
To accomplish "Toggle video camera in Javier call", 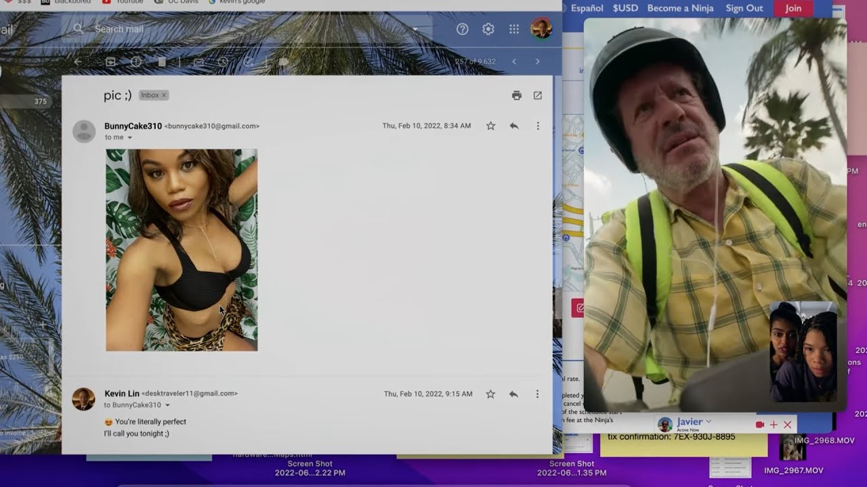I will 760,425.
